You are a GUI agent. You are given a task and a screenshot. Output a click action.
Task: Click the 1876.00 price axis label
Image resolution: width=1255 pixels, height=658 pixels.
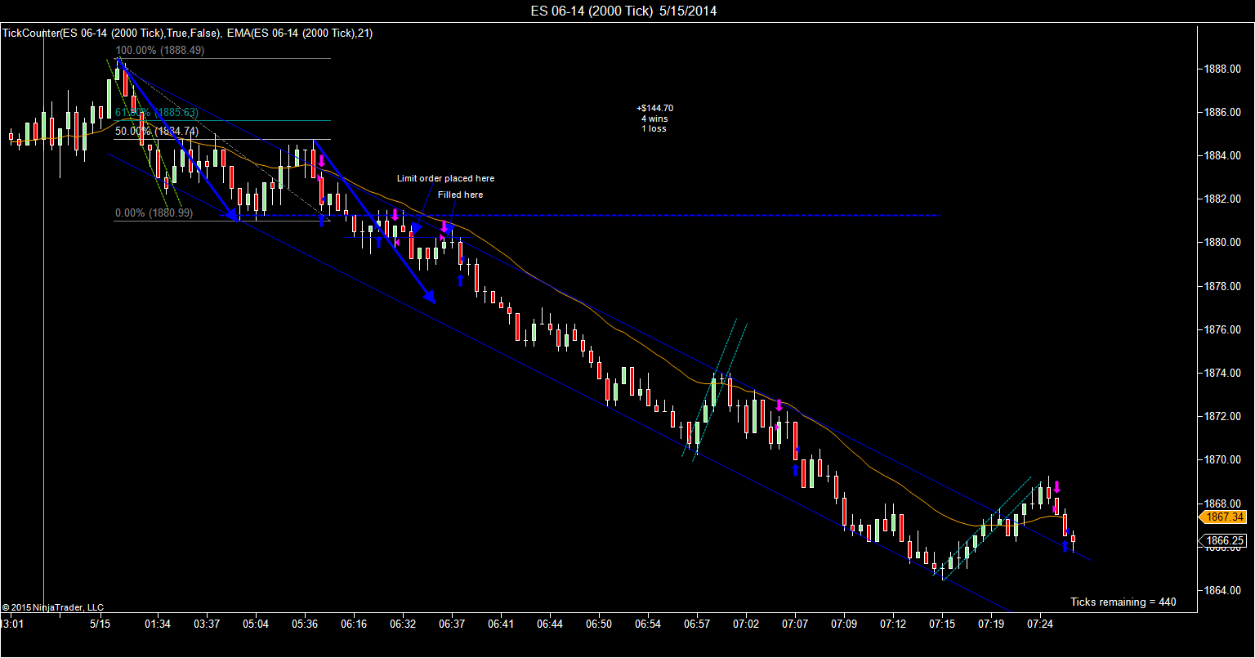tap(1223, 329)
